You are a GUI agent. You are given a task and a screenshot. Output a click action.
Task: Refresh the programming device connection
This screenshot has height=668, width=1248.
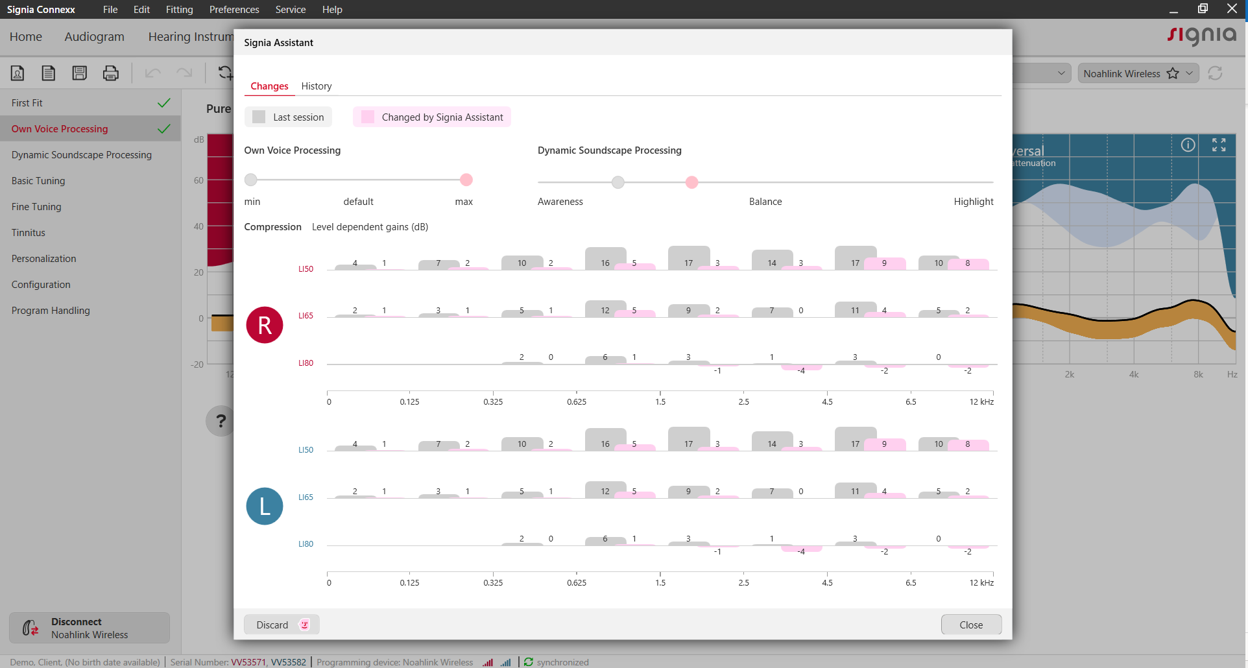click(x=1215, y=73)
